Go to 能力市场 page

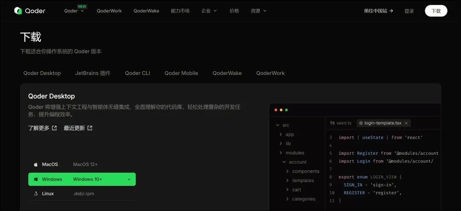pyautogui.click(x=180, y=11)
